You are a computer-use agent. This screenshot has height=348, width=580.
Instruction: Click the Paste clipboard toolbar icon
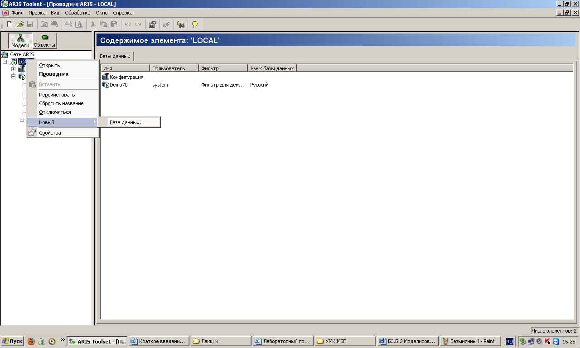[x=114, y=24]
